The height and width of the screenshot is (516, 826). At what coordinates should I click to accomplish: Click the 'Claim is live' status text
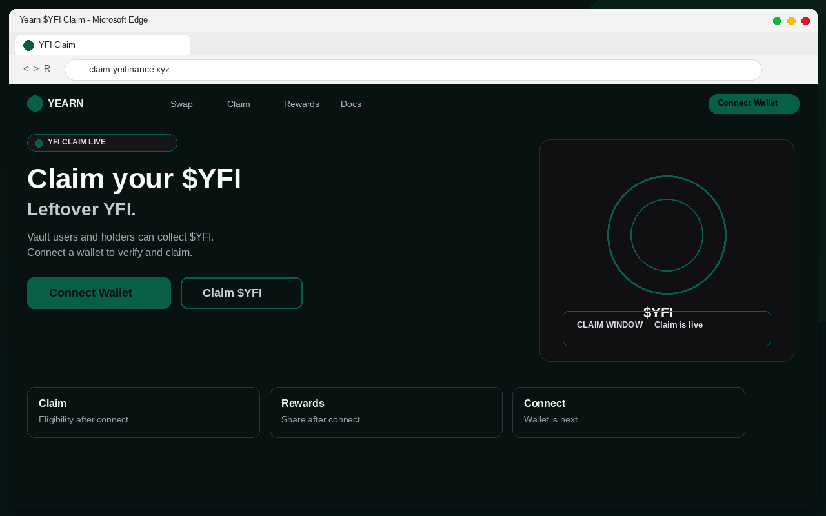pyautogui.click(x=678, y=324)
